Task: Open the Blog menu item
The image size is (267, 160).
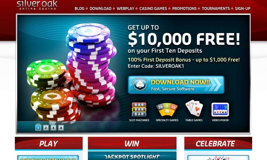Action: (x=80, y=9)
